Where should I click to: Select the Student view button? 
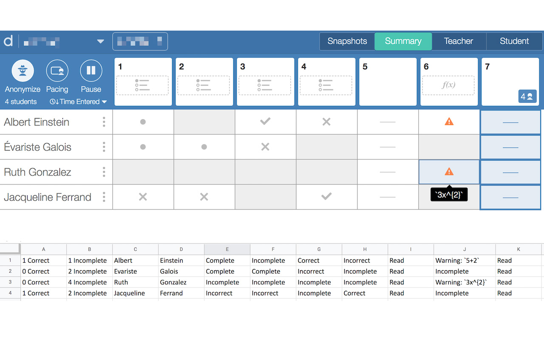coord(514,41)
